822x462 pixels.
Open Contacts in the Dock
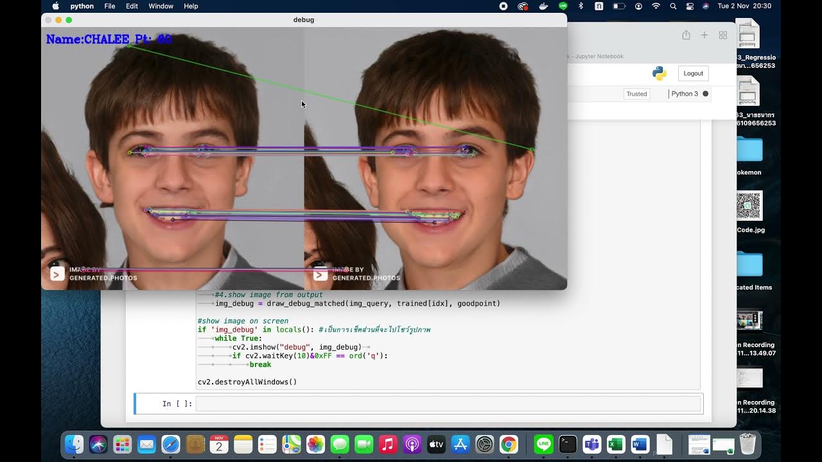(x=195, y=444)
